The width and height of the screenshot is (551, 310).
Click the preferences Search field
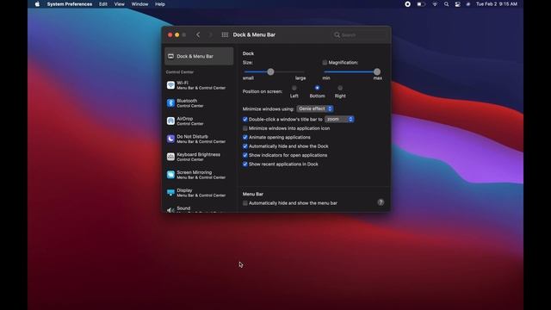coord(359,34)
